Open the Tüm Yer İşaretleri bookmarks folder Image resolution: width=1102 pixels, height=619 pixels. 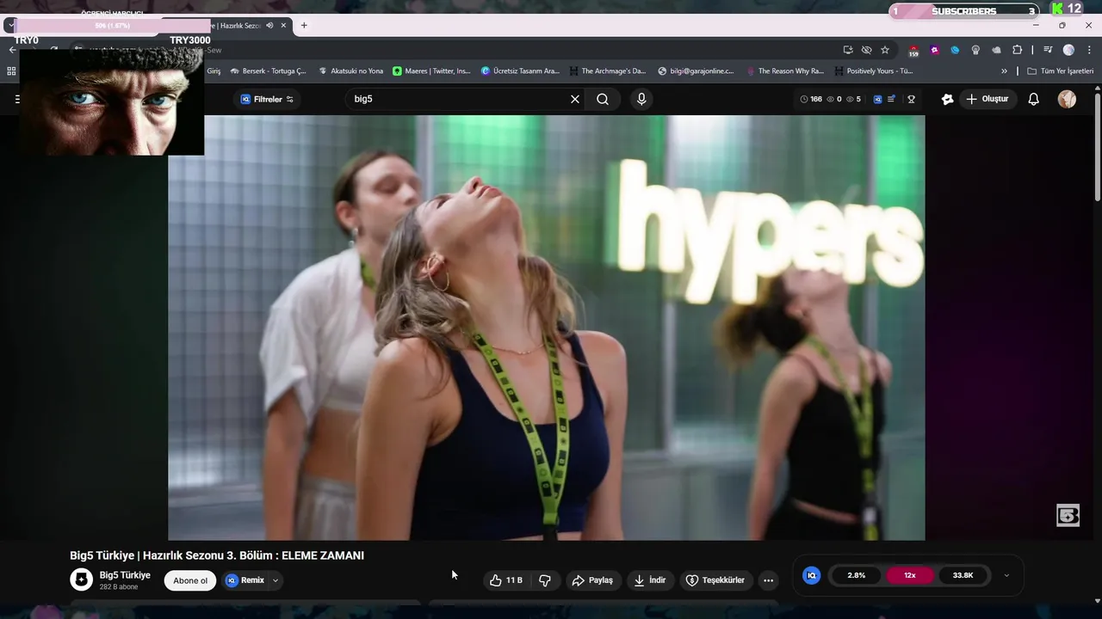coord(1061,71)
